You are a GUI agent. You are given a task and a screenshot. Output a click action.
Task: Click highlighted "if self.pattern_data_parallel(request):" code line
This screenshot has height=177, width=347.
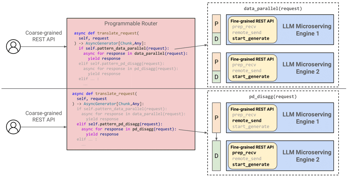(x=124, y=48)
